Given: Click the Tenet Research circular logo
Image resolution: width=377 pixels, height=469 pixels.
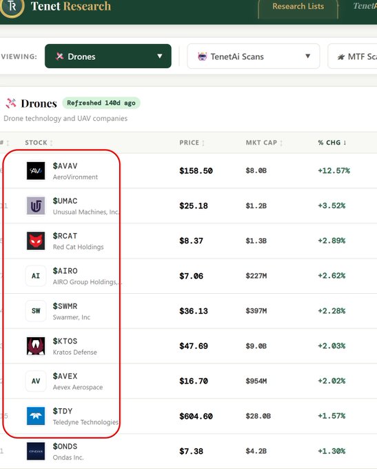Looking at the screenshot, I should [x=11, y=7].
